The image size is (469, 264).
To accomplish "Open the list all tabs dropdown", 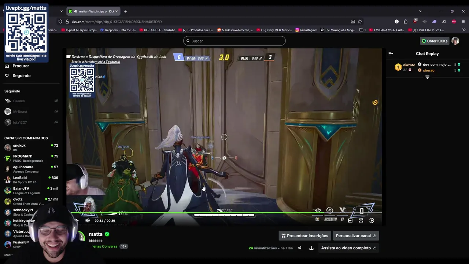I will 421,11.
